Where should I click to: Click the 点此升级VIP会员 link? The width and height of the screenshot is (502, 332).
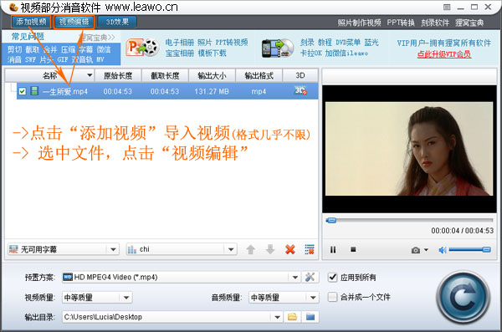coord(444,54)
